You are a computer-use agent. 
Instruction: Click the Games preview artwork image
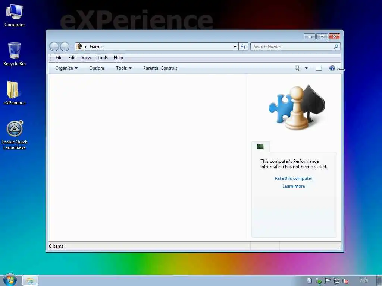[297, 107]
